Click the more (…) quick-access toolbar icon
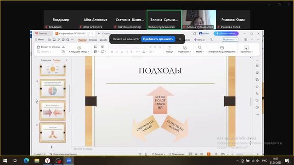 coord(72,40)
